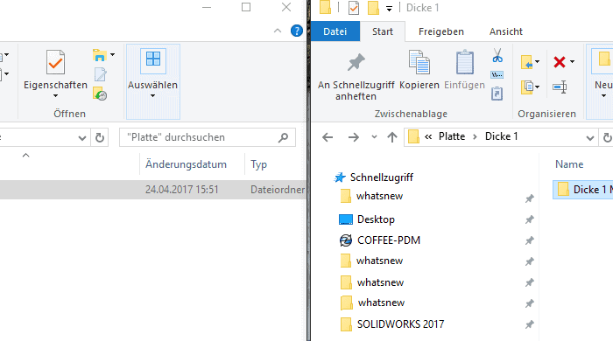Go up one folder level arrow

pyautogui.click(x=392, y=137)
